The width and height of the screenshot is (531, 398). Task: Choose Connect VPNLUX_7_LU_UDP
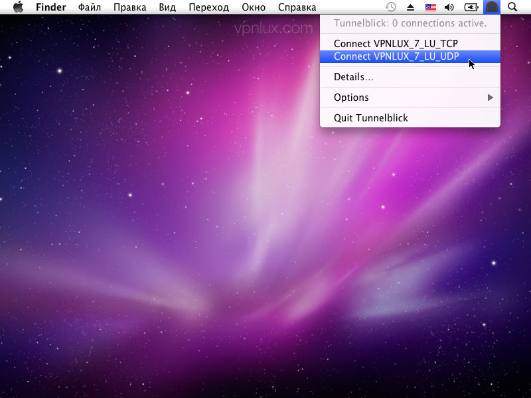pos(410,56)
